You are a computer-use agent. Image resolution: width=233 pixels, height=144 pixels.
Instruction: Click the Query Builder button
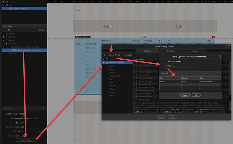point(28,140)
